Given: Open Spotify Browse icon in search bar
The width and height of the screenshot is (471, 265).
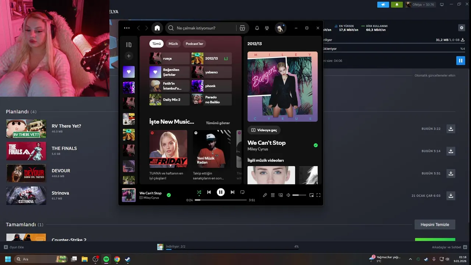Looking at the screenshot, I should [242, 28].
